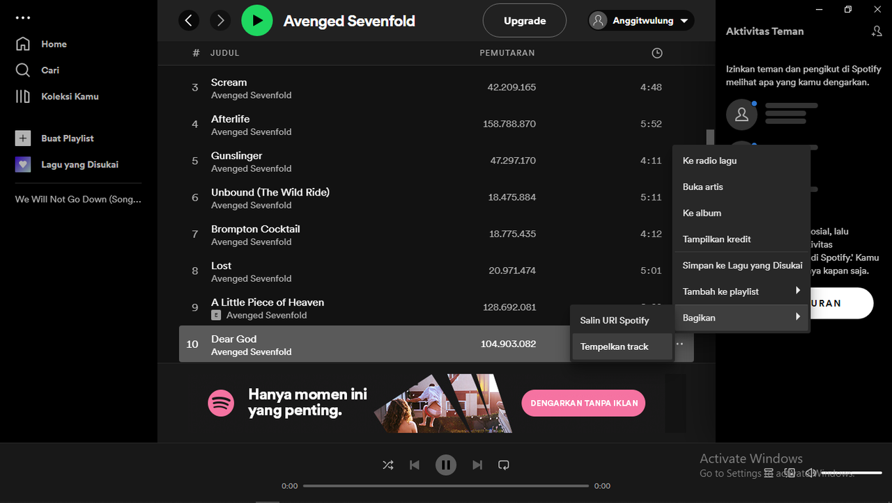Select the Gunslinger track title
Image resolution: width=892 pixels, height=503 pixels.
237,156
